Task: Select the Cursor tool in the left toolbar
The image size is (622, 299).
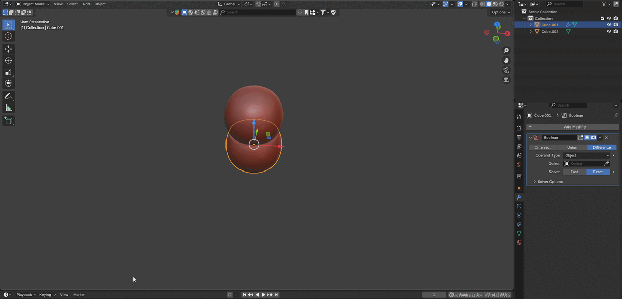Action: (x=8, y=36)
